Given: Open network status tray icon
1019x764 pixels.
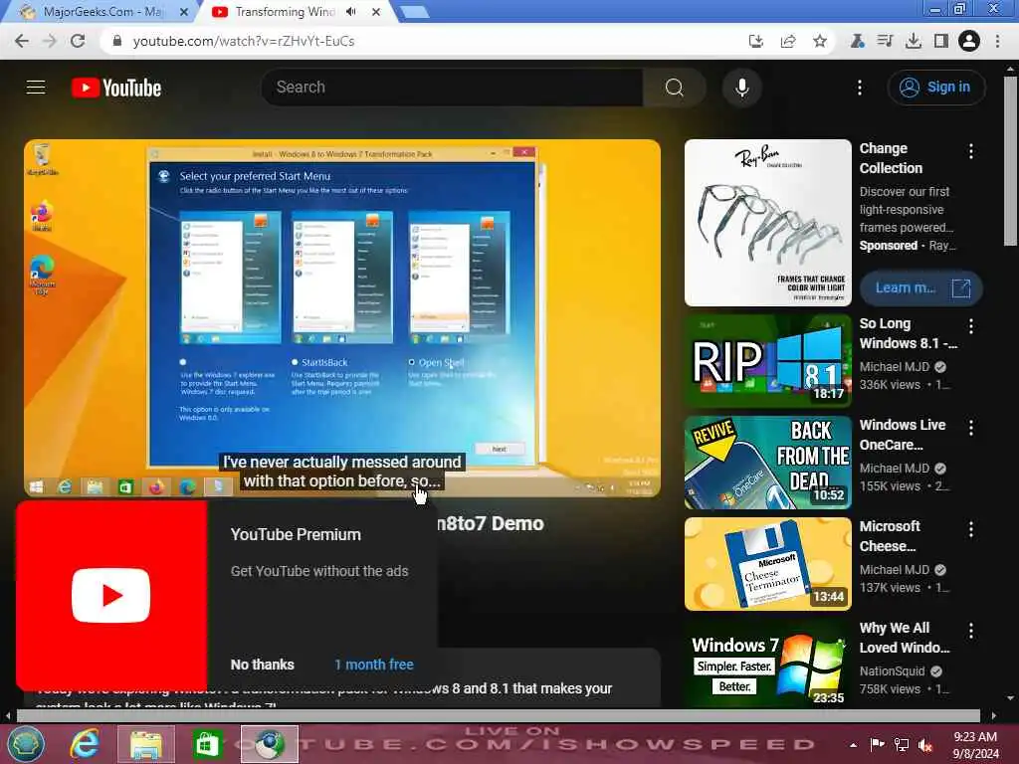Looking at the screenshot, I should pos(902,745).
